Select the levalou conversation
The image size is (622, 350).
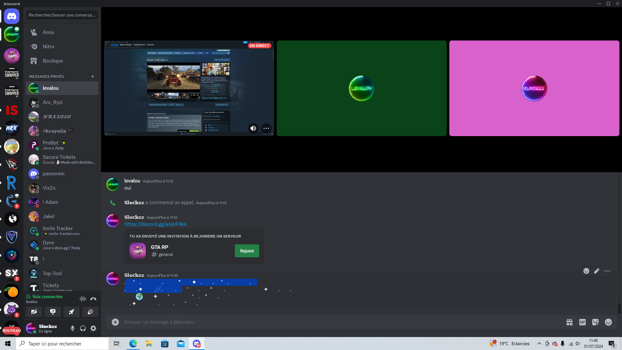click(62, 88)
